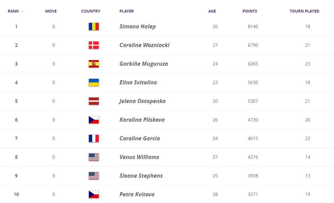Sort the table by AGE column
This screenshot has height=203, width=334.
212,11
